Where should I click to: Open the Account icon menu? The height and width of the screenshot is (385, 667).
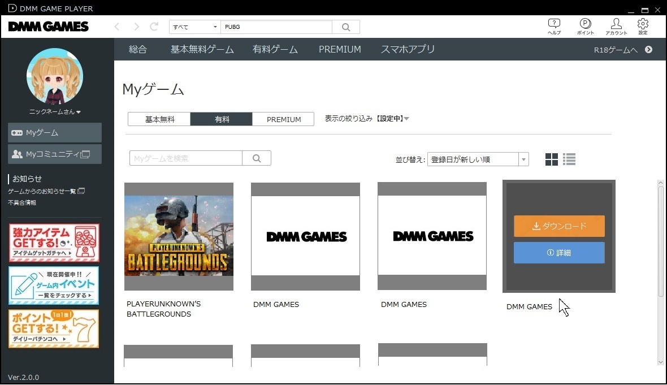click(616, 25)
